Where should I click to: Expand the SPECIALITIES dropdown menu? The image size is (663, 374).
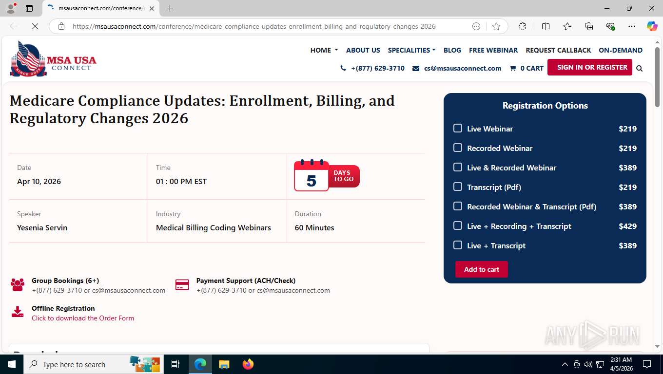[x=412, y=50]
